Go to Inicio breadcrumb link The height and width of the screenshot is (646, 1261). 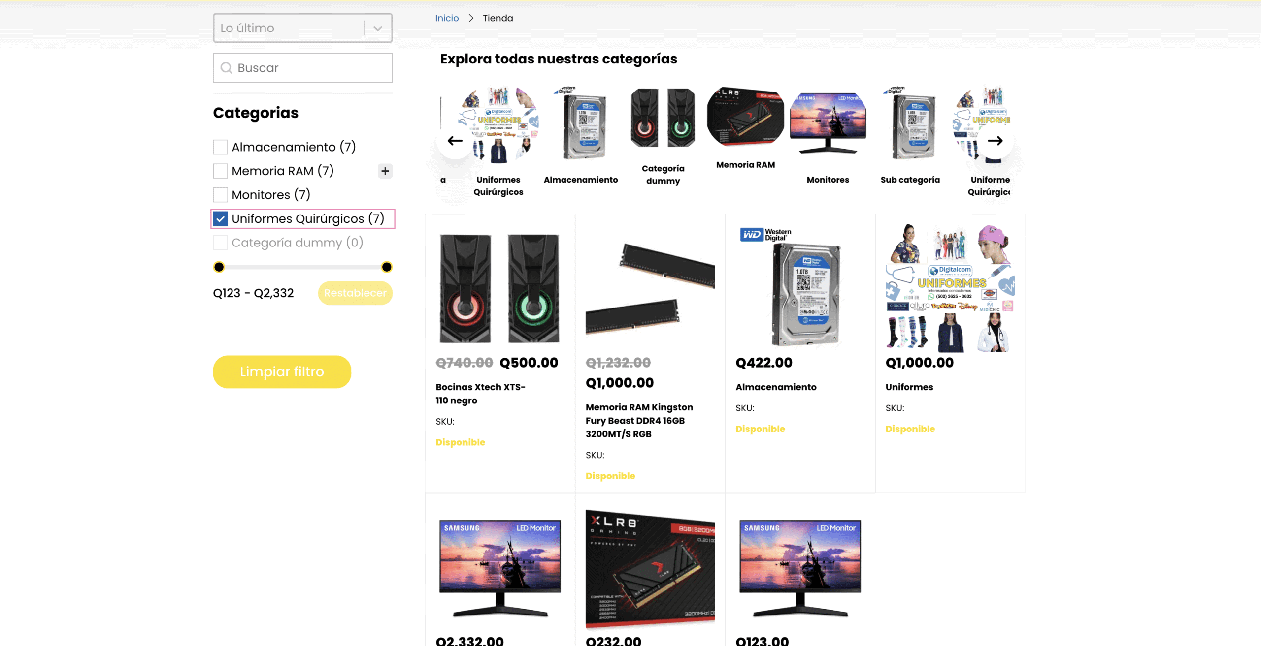click(447, 18)
